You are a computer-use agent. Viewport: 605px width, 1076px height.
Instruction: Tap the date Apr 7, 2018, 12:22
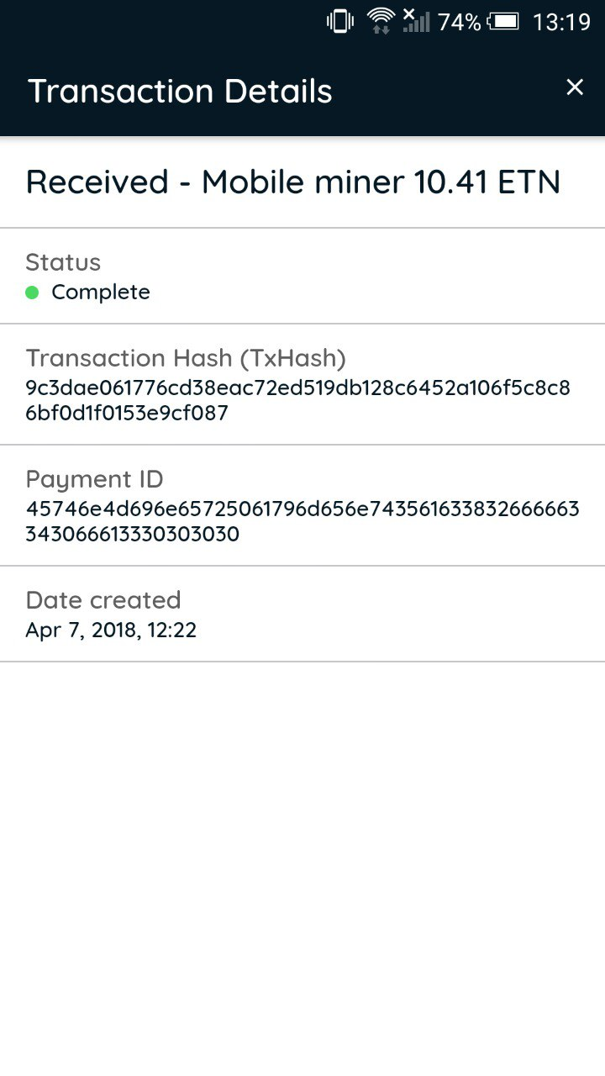click(111, 630)
